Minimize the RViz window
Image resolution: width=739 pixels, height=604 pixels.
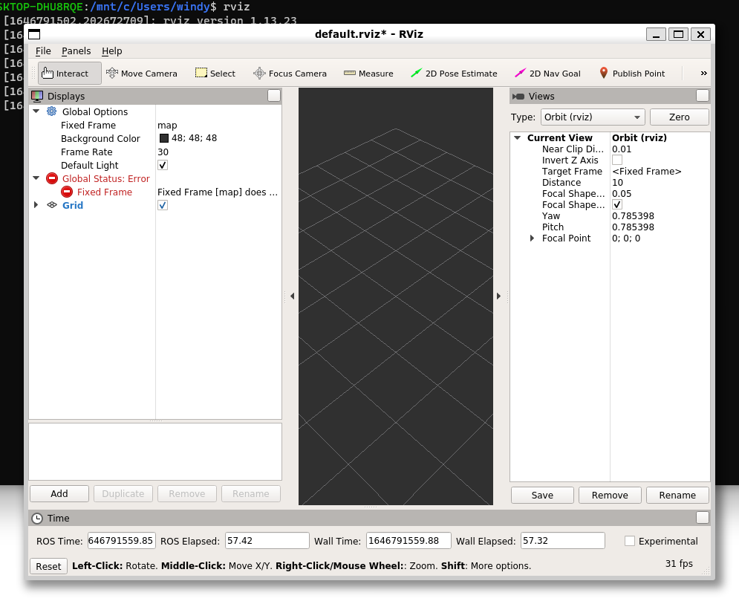656,34
